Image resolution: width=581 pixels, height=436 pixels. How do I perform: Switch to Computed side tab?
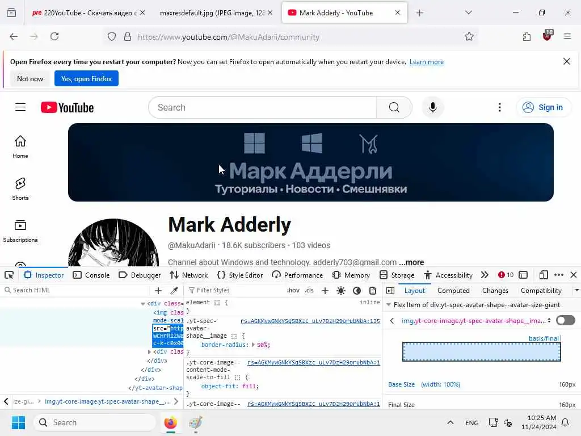453,291
